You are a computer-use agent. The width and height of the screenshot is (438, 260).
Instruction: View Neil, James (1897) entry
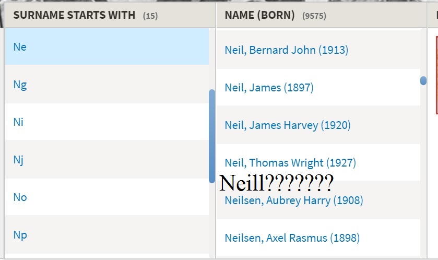tap(269, 88)
